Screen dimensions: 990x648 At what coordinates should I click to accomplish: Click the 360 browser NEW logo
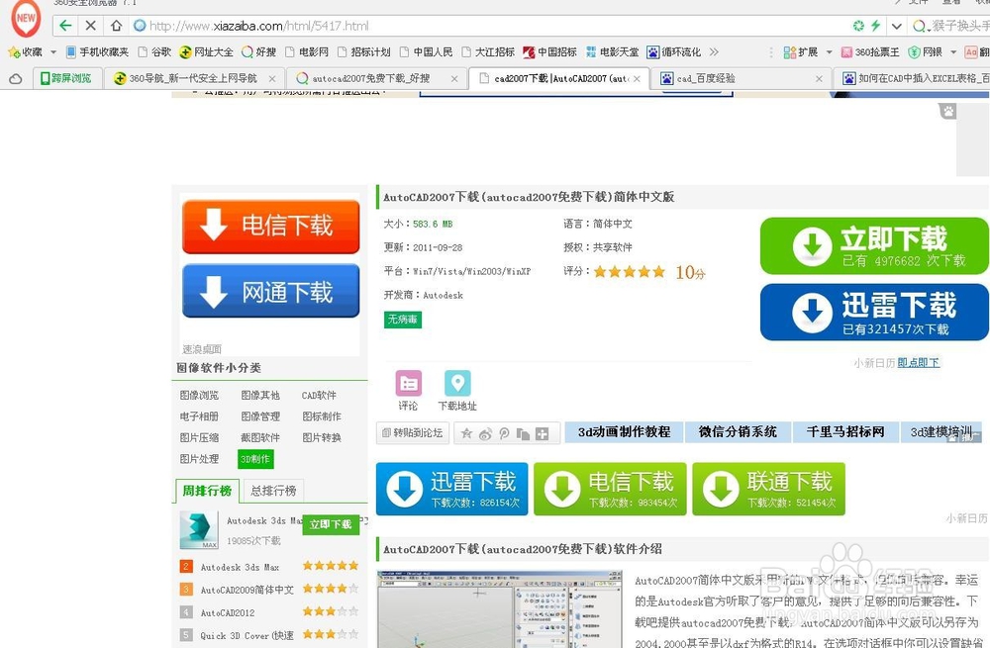[26, 18]
